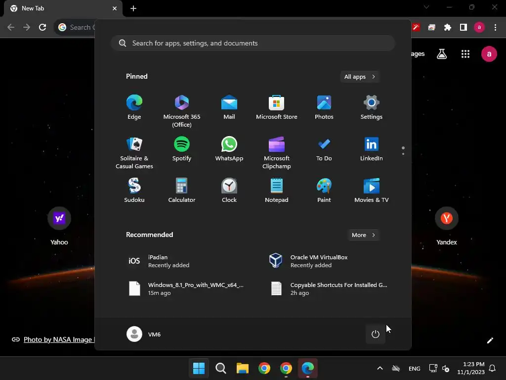Open Google apps grid
506x380 pixels.
coord(465,54)
